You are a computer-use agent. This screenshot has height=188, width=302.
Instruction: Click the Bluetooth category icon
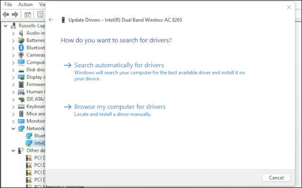pyautogui.click(x=21, y=48)
